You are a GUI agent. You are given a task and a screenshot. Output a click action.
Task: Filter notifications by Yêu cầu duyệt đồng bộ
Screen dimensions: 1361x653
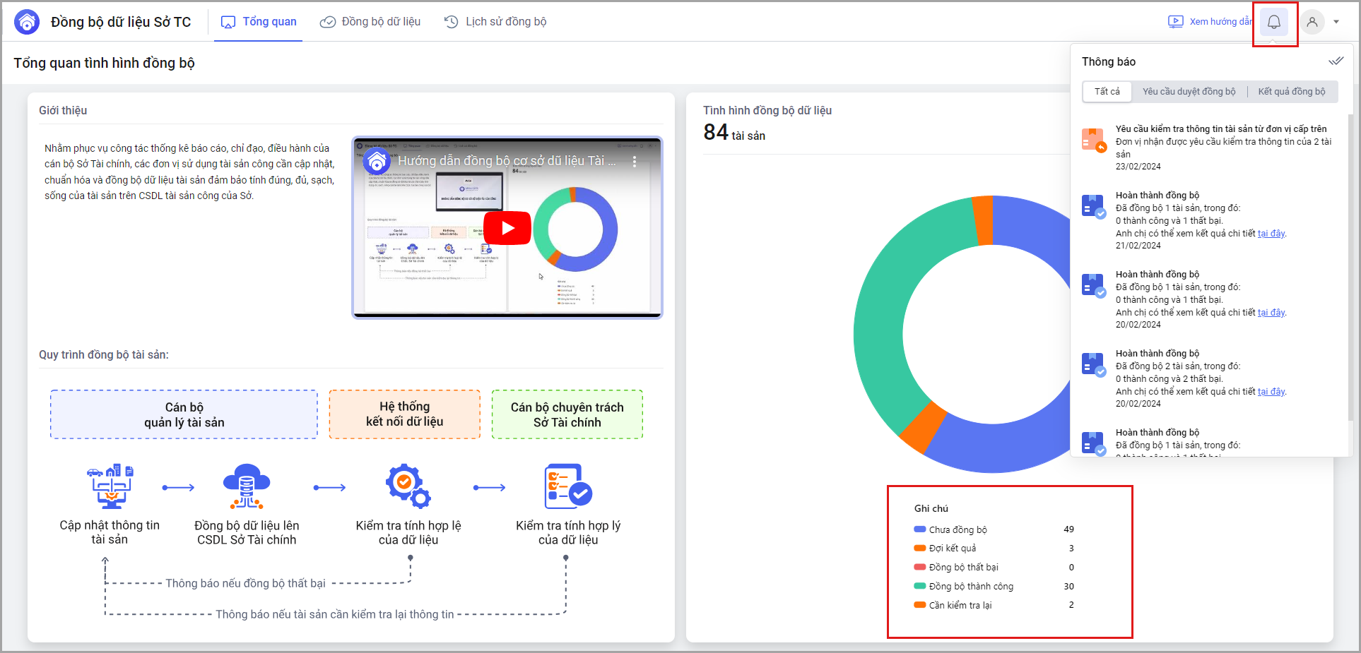pyautogui.click(x=1189, y=92)
